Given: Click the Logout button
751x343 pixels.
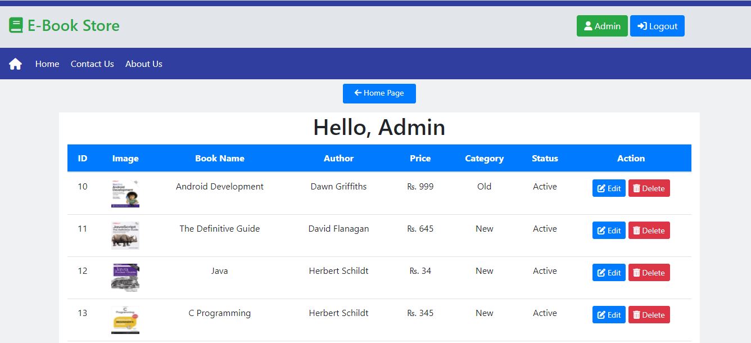Looking at the screenshot, I should (x=657, y=25).
